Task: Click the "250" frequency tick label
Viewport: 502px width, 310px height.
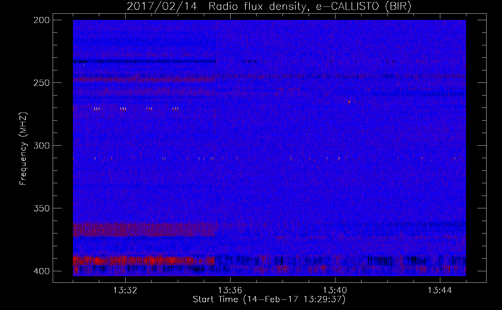Action: click(41, 83)
